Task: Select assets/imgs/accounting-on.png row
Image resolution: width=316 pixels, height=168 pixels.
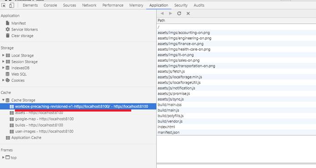Action: [x=236, y=33]
